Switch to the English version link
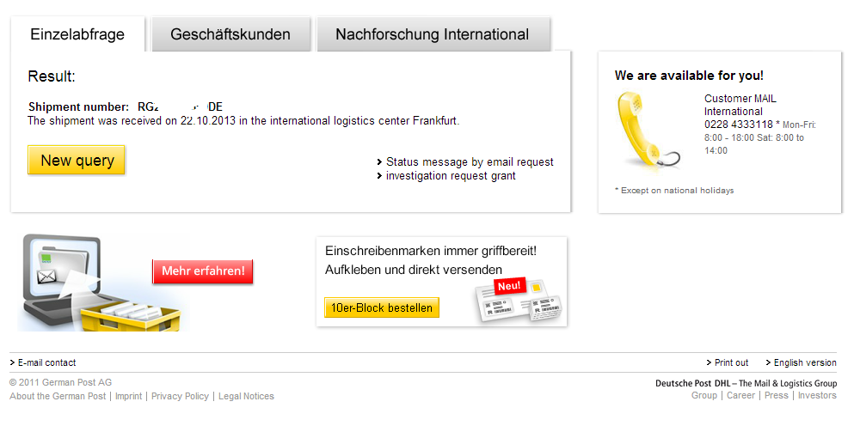This screenshot has height=432, width=854. pos(805,362)
